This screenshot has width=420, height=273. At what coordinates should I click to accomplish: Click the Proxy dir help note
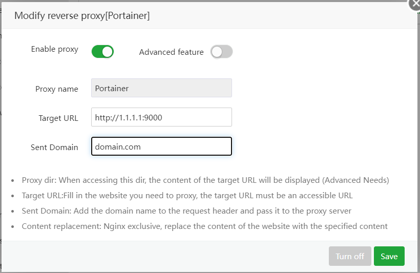(x=205, y=180)
